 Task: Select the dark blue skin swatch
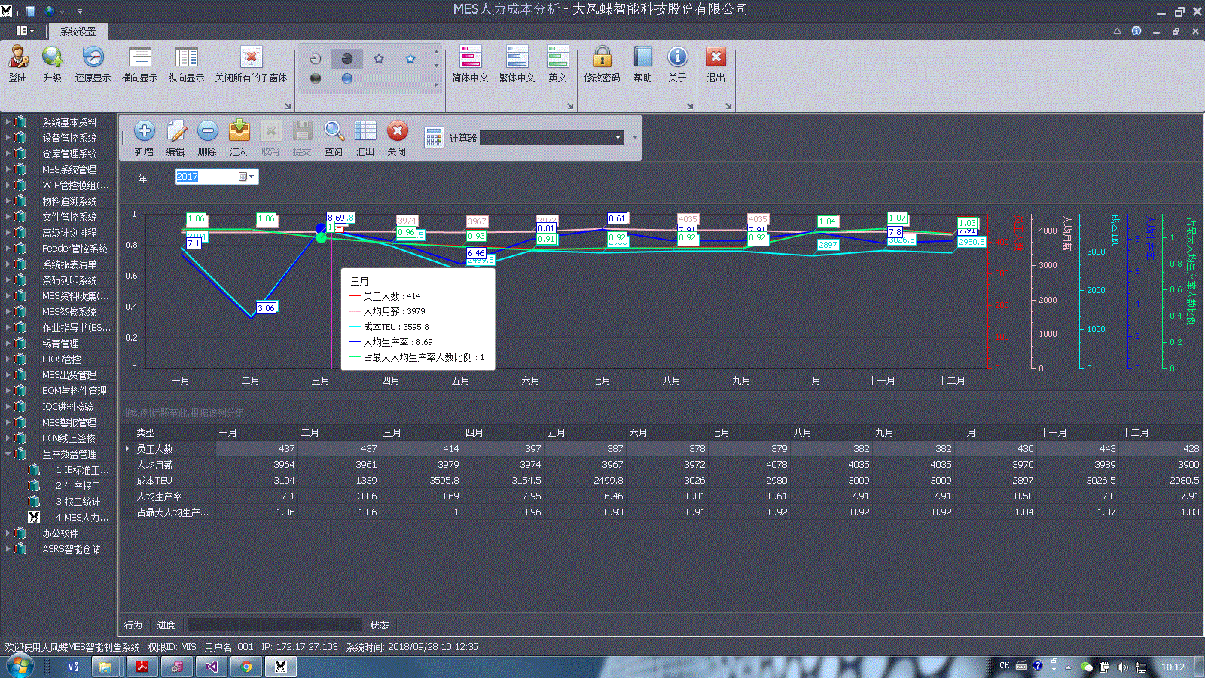click(x=347, y=78)
